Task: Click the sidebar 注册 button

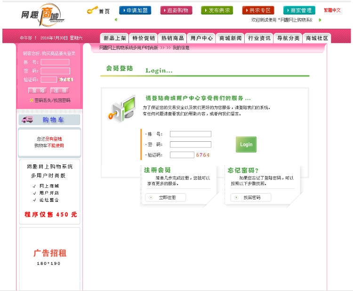Action: pyautogui.click(x=60, y=91)
